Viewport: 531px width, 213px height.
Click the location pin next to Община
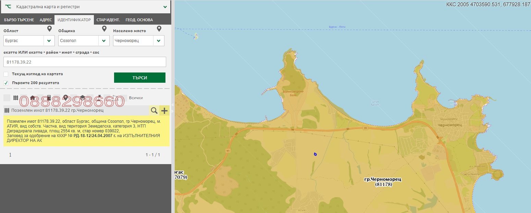coord(104,29)
